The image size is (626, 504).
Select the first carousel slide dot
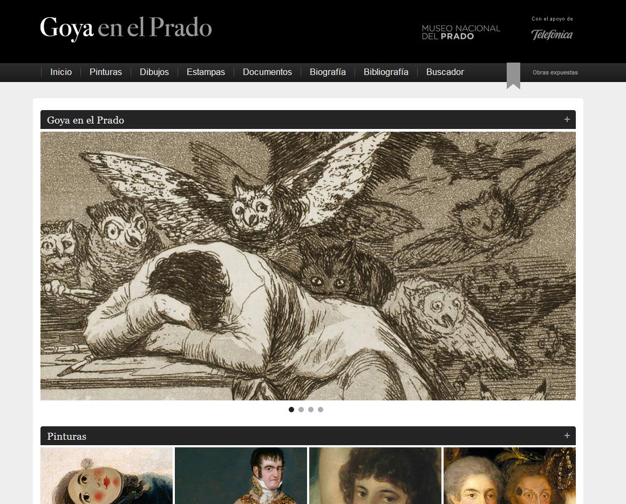tap(291, 410)
